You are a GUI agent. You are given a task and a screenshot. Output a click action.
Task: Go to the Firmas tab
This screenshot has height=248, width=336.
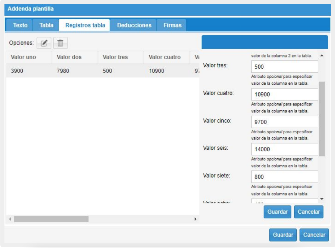pyautogui.click(x=172, y=25)
